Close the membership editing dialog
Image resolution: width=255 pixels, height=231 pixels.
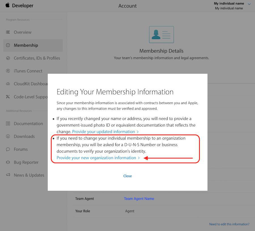click(127, 176)
